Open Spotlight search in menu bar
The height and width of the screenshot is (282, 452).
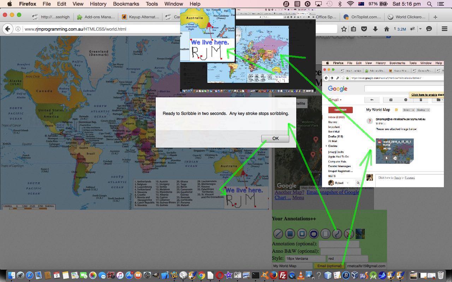point(429,4)
